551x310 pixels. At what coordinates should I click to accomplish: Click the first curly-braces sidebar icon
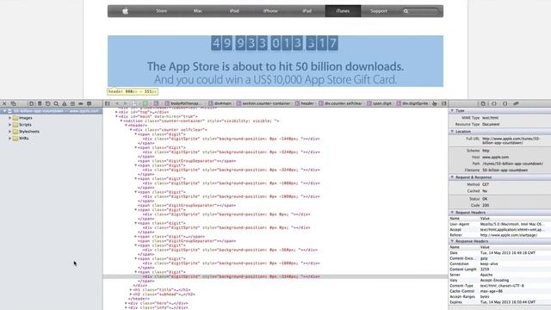point(494,103)
